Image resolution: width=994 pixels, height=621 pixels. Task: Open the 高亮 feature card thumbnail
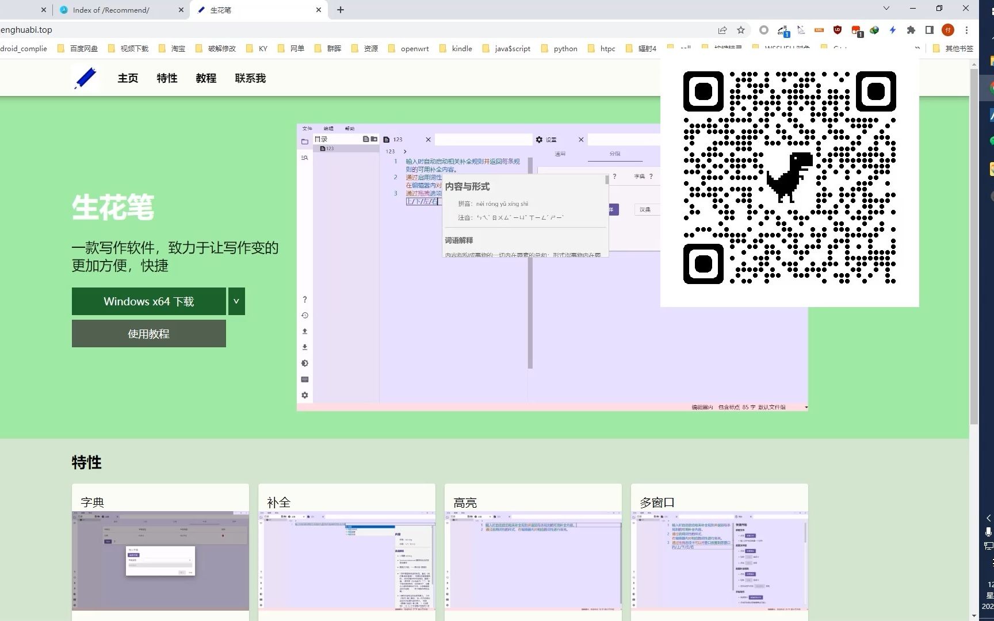click(x=533, y=561)
